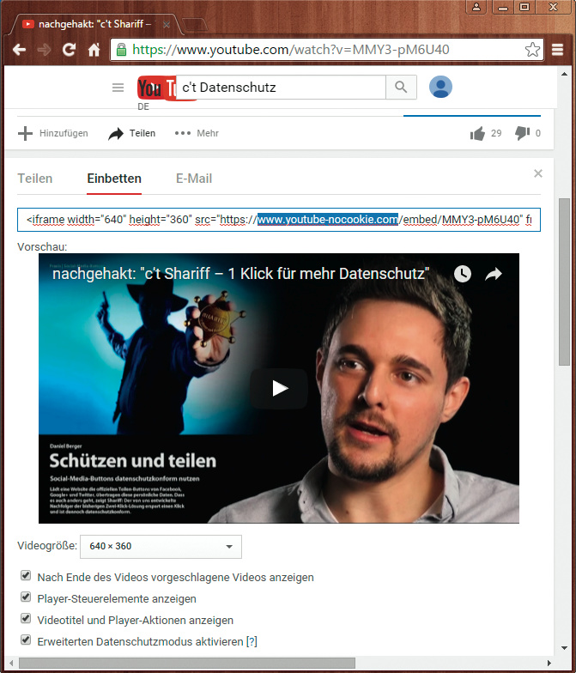The width and height of the screenshot is (576, 673).
Task: Click the horizontal scrollbar thumb
Action: pos(187,663)
